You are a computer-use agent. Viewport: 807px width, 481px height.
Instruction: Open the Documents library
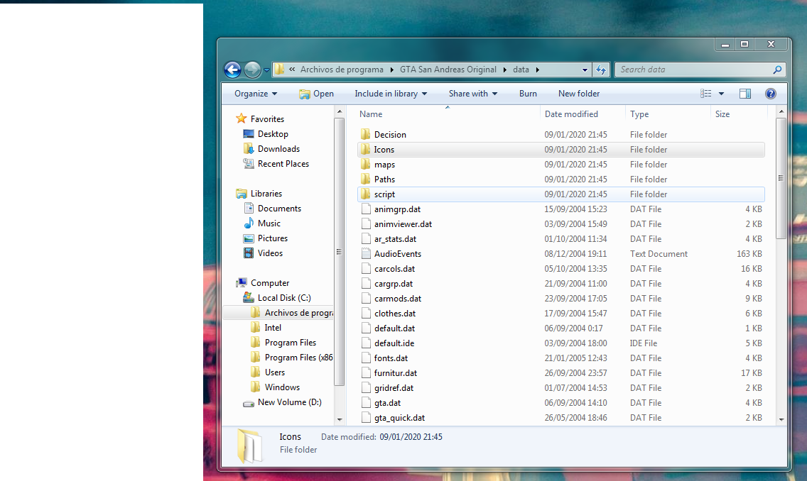pos(279,208)
